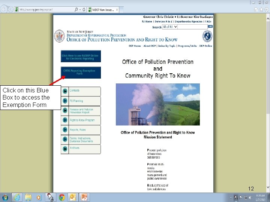
Task: Select the NJDEP New Jersey browser tab
Action: coord(103,10)
